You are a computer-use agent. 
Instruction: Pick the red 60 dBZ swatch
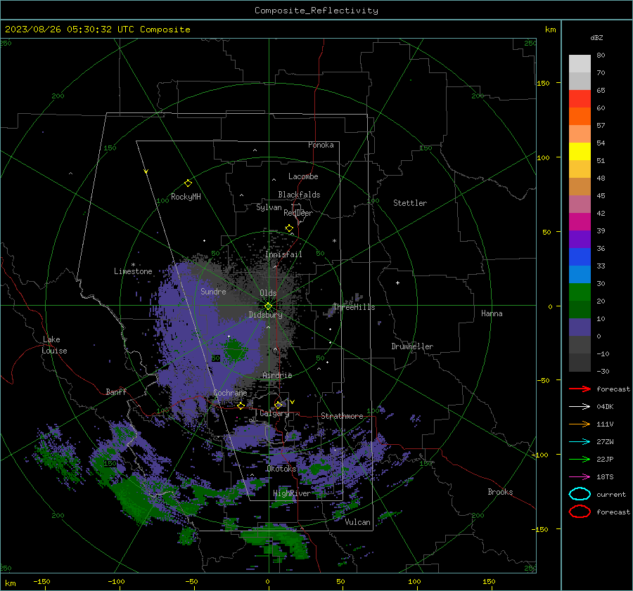point(580,99)
